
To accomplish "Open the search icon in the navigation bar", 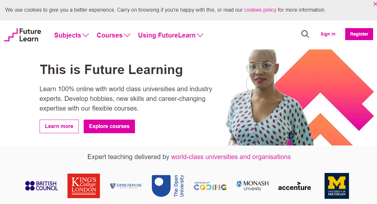I will 305,34.
